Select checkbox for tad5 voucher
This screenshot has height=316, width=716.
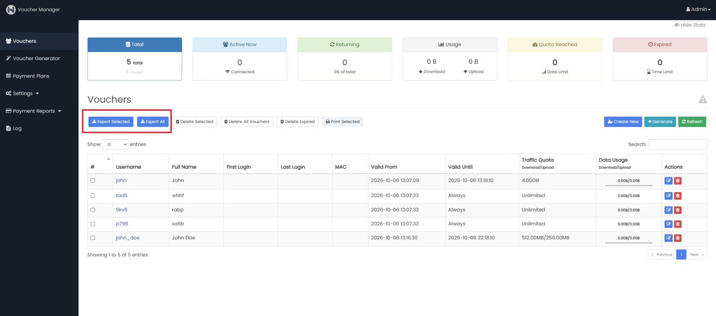(x=92, y=195)
